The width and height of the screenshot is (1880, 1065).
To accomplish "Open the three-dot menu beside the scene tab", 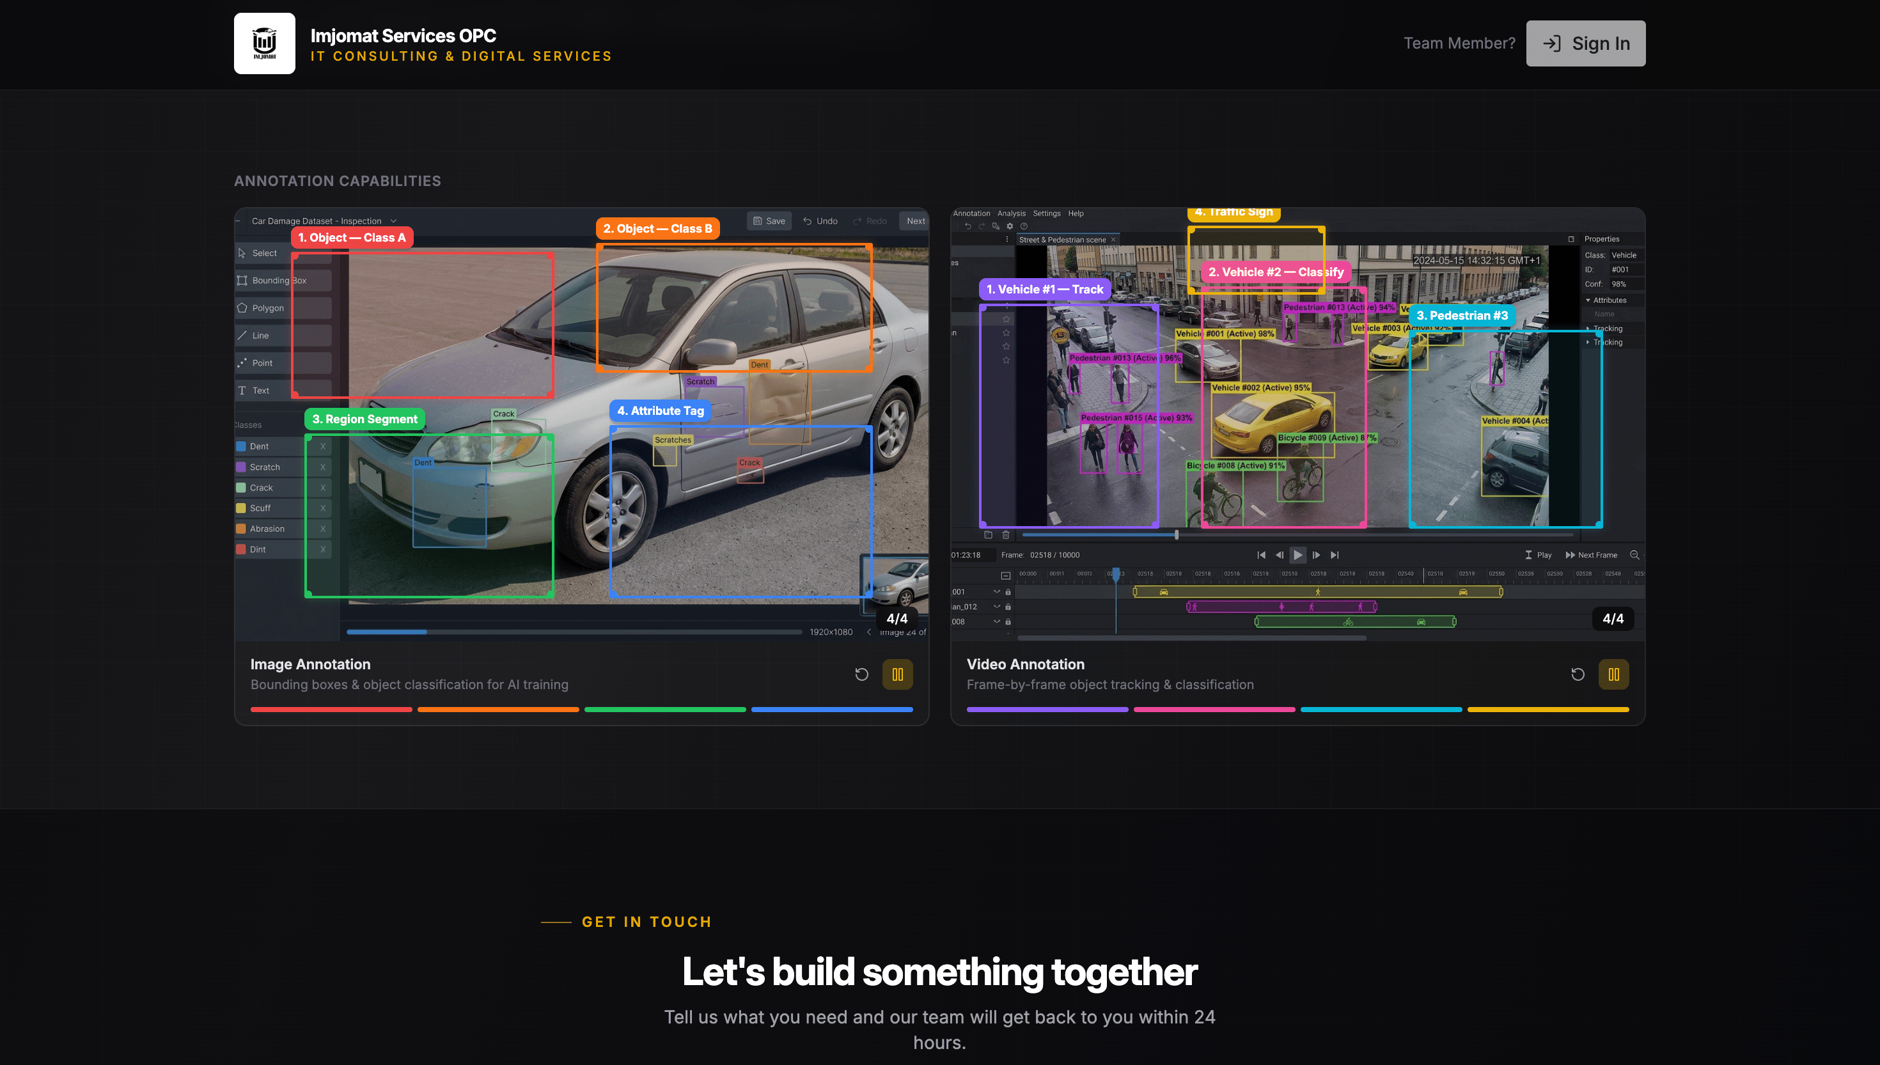I will tap(1007, 239).
